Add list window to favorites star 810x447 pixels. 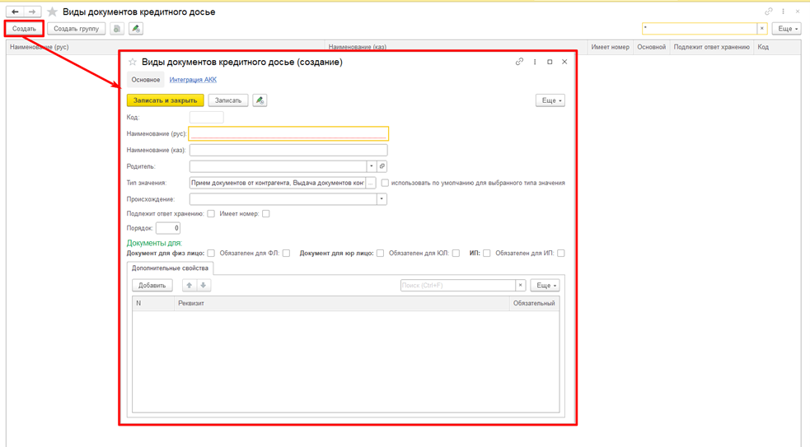[52, 12]
